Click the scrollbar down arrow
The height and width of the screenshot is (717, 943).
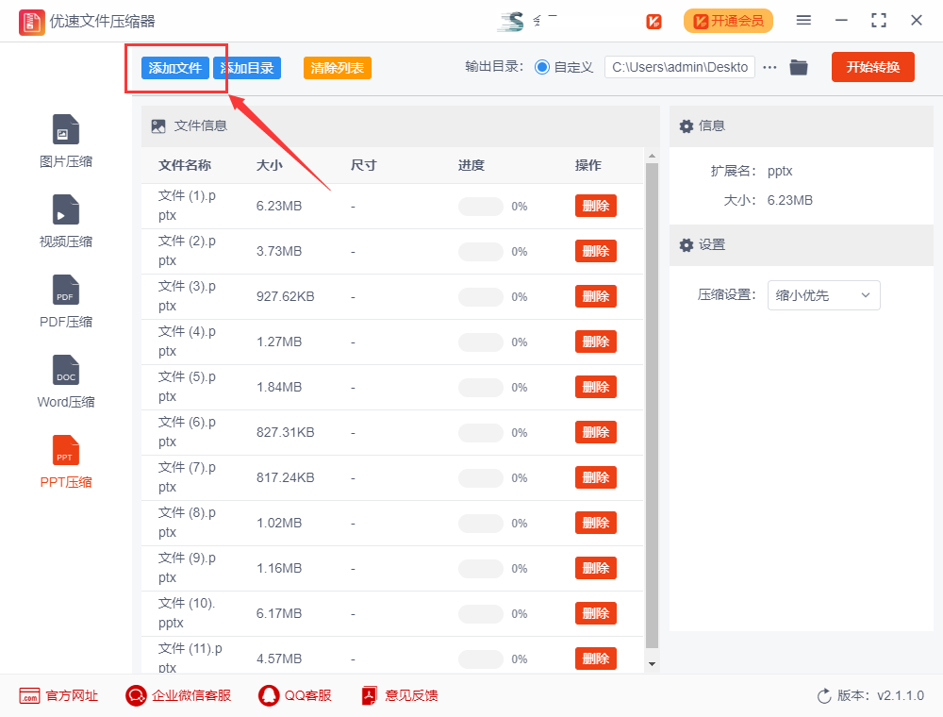click(x=652, y=664)
